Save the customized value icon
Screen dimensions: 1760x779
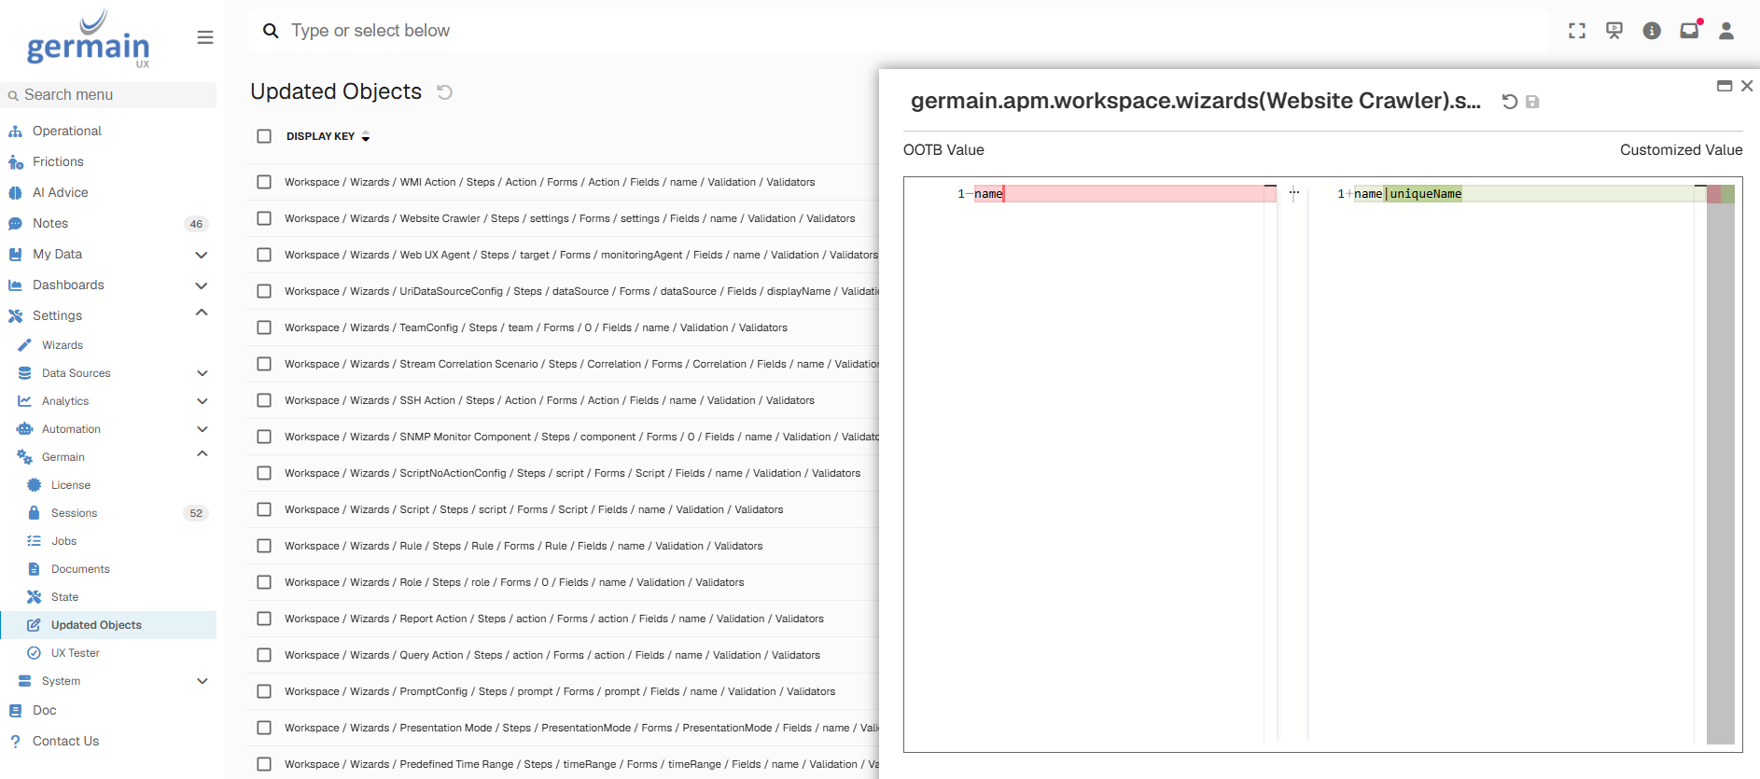click(x=1532, y=102)
